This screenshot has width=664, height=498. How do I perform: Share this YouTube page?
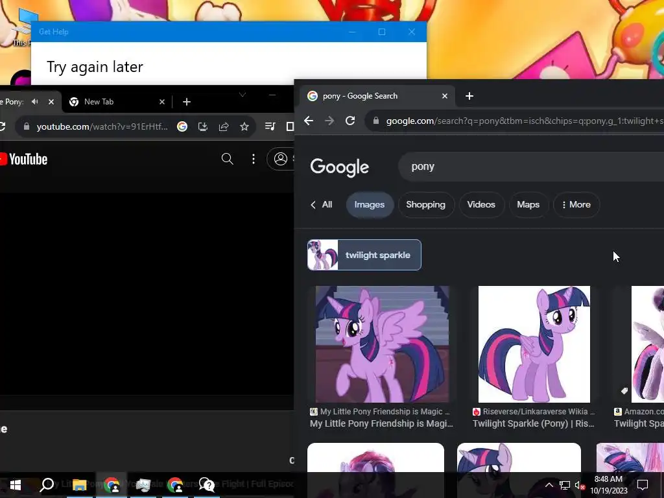[224, 126]
